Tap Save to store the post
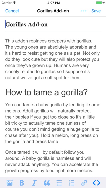This screenshot has width=106, height=188. tap(96, 11)
